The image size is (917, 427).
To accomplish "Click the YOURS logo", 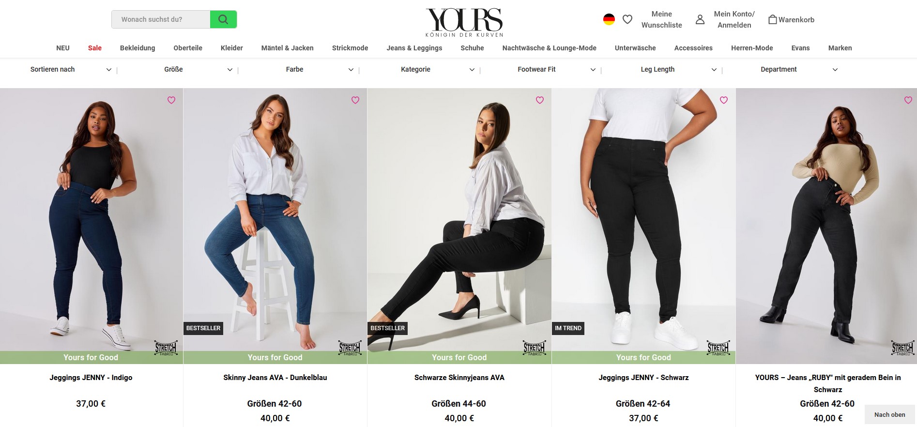I will pyautogui.click(x=464, y=22).
